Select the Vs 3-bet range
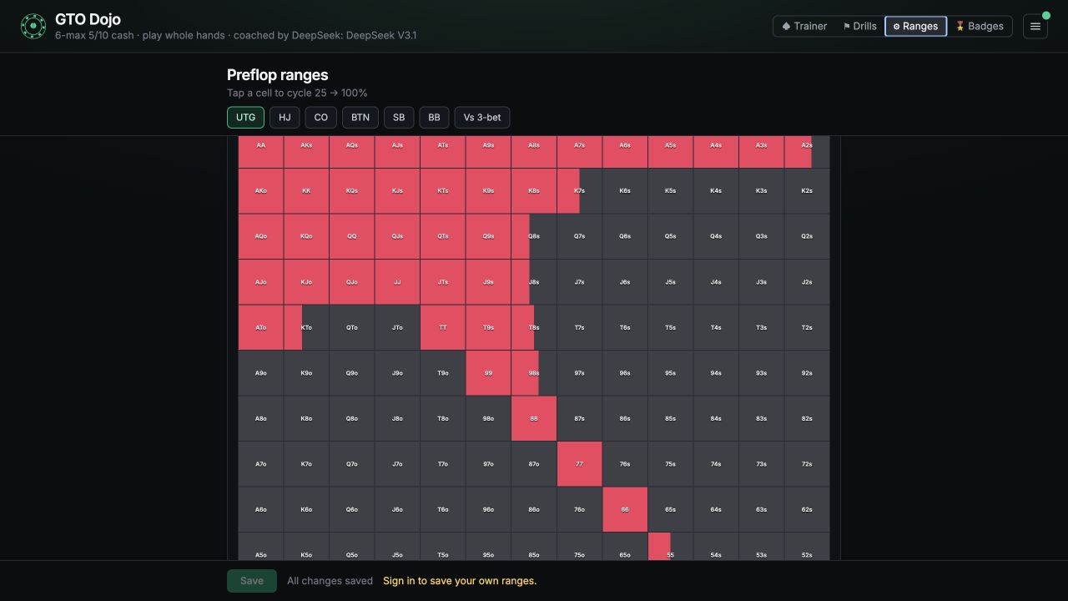Image resolution: width=1068 pixels, height=601 pixels. click(482, 118)
